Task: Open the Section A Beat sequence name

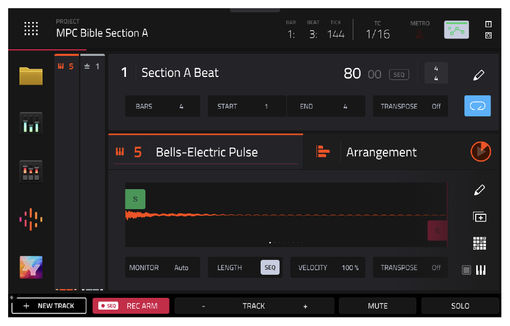Action: tap(180, 73)
